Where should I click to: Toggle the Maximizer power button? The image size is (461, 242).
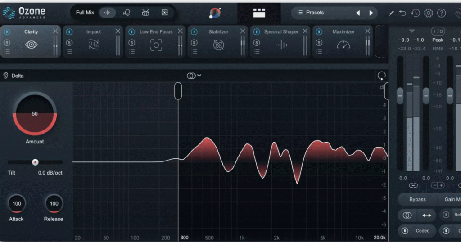pyautogui.click(x=319, y=31)
